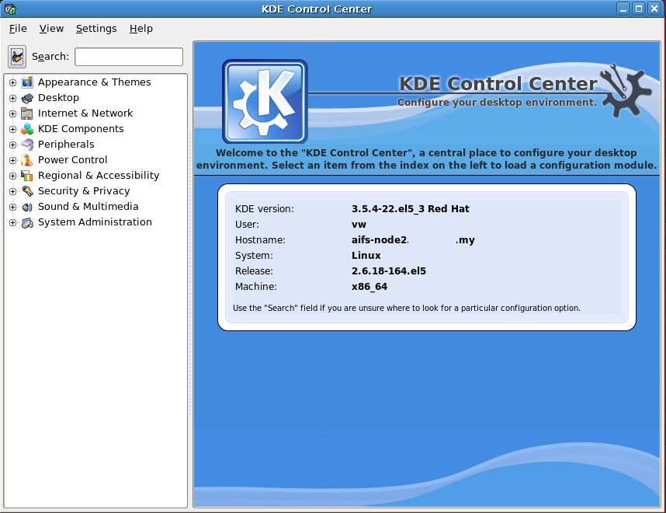Open the File menu
Viewport: 666px width, 513px height.
click(x=18, y=29)
